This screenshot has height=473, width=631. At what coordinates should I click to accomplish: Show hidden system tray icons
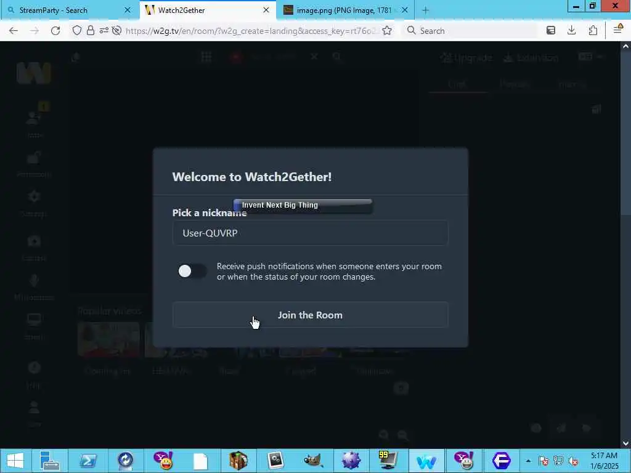click(528, 461)
